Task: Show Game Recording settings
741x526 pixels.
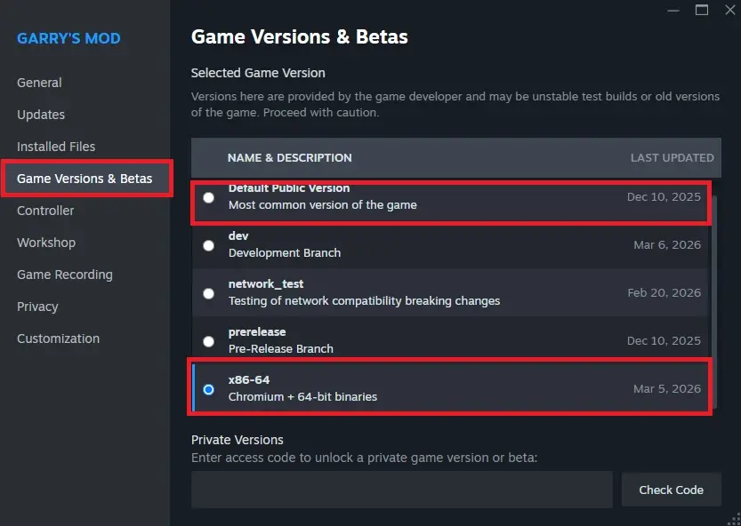Action: (x=65, y=275)
